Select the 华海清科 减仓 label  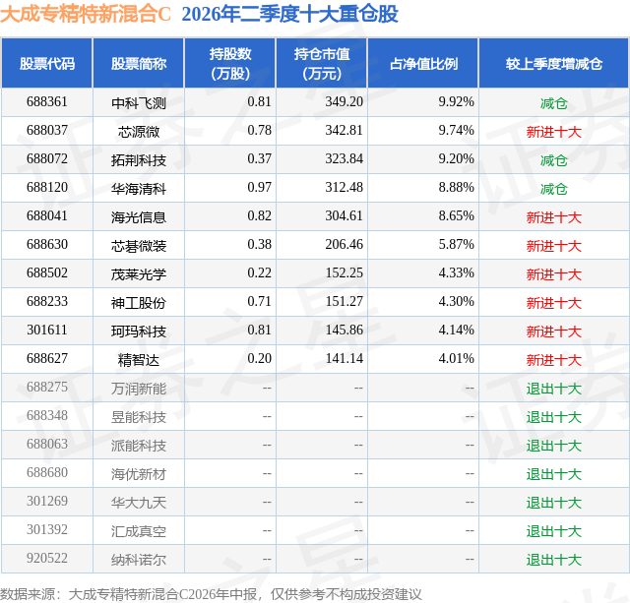click(x=554, y=188)
